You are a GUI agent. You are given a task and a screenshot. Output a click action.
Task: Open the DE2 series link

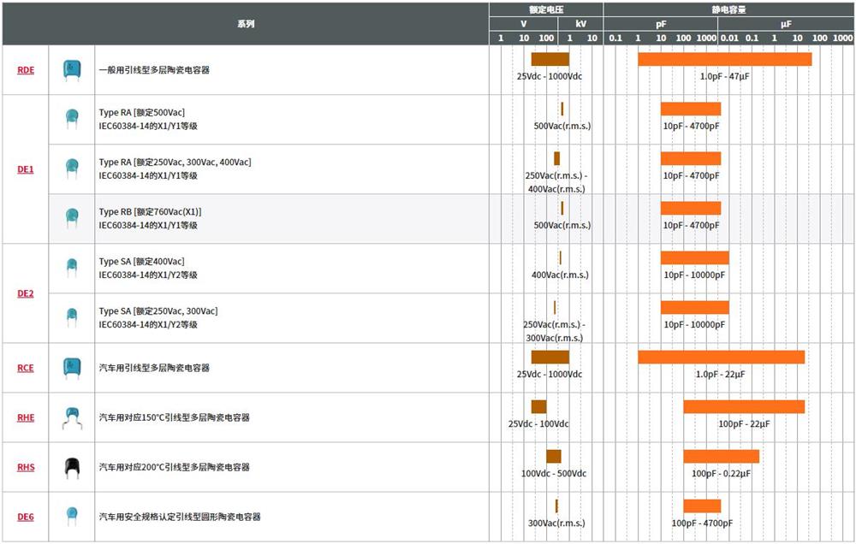click(26, 293)
